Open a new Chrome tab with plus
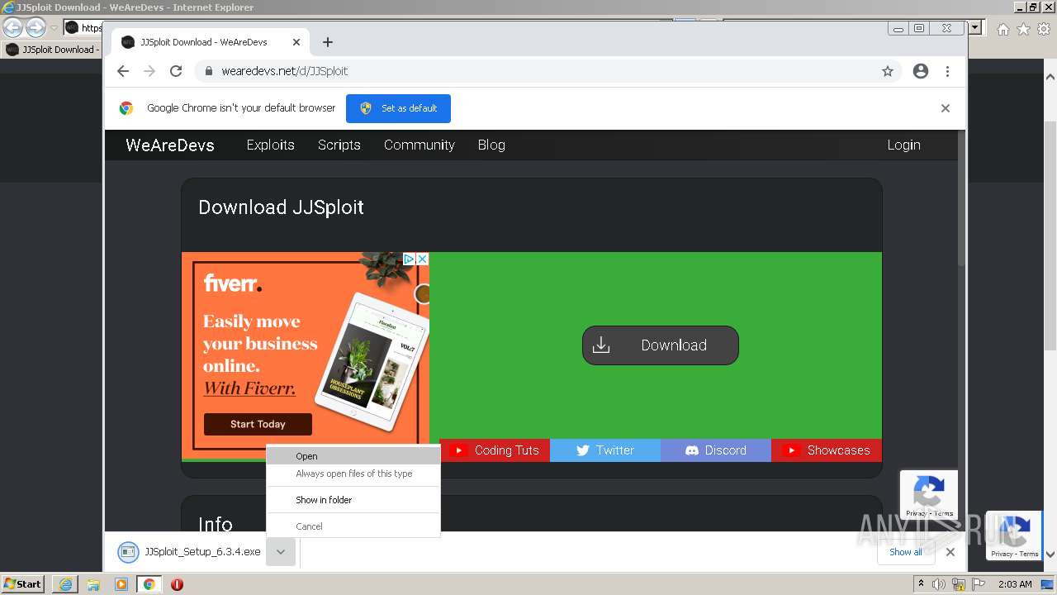 click(328, 42)
